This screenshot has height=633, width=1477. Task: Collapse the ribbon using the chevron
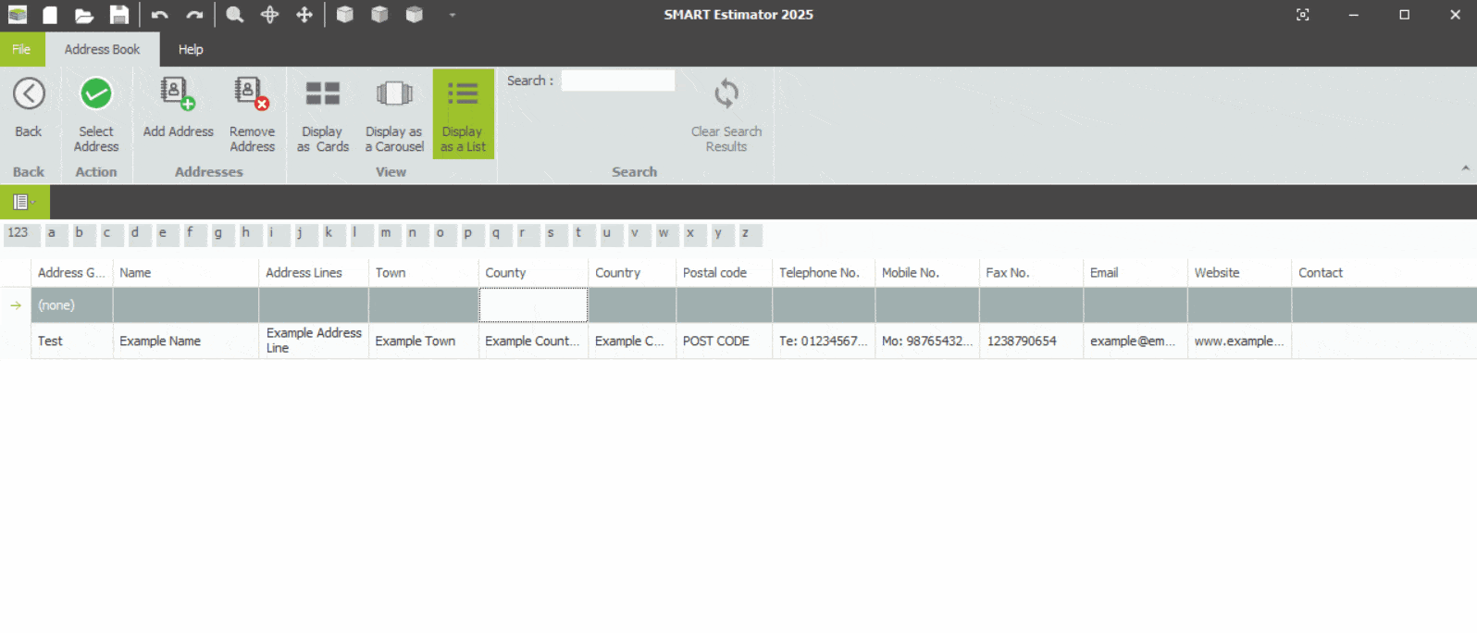point(1465,168)
